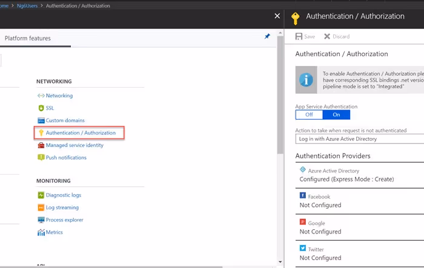Viewport: 424px width, 268px height.
Task: Click the NETWORKING section heading
Action: (x=54, y=82)
